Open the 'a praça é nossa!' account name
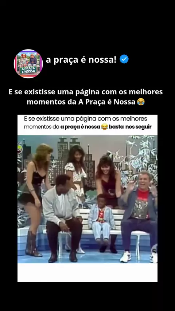175x311 pixels. click(x=81, y=59)
